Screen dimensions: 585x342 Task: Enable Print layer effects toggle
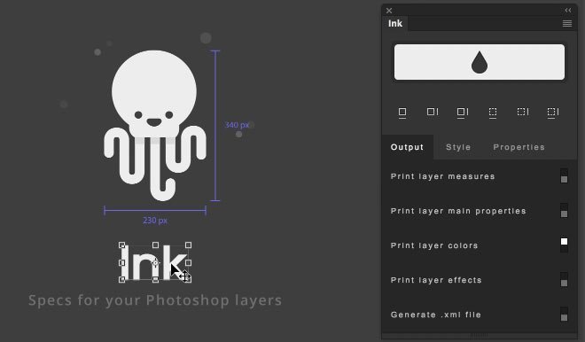[564, 280]
